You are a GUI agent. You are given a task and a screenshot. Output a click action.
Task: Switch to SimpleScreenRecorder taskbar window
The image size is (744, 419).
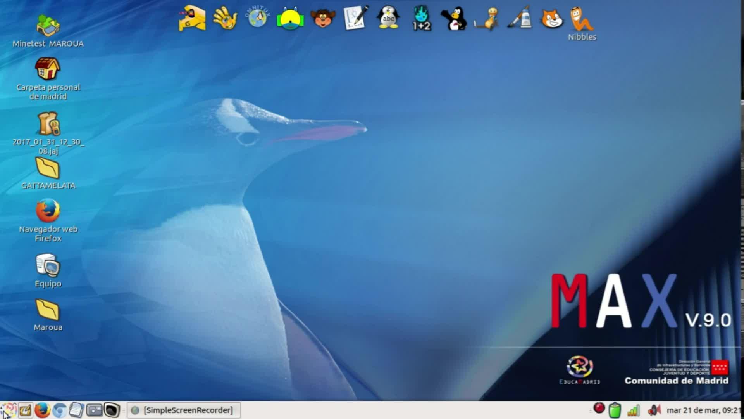click(x=184, y=410)
